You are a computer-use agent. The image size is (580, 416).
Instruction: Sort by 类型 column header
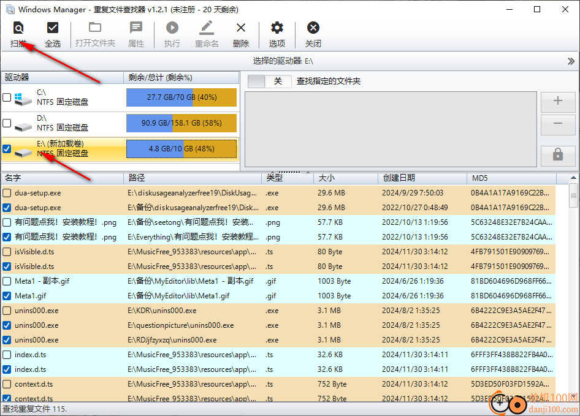(288, 178)
